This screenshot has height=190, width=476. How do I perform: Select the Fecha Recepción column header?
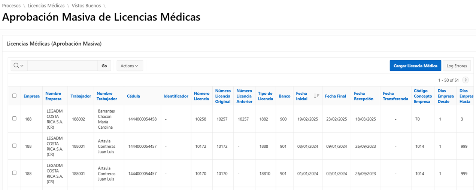pos(364,96)
